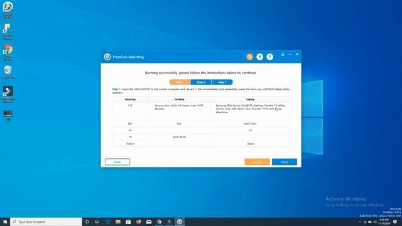Open Mail app from taskbar
This screenshot has height=226, width=402.
pyautogui.click(x=149, y=222)
